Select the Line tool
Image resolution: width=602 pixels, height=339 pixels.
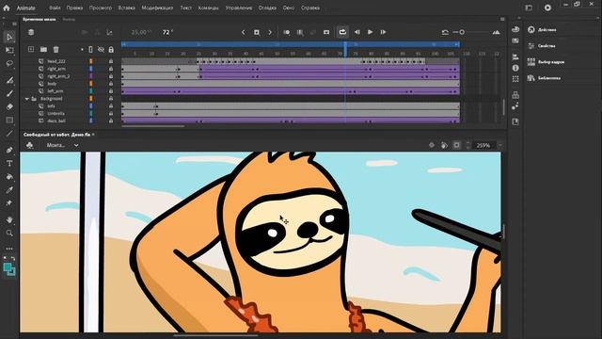[x=9, y=134]
